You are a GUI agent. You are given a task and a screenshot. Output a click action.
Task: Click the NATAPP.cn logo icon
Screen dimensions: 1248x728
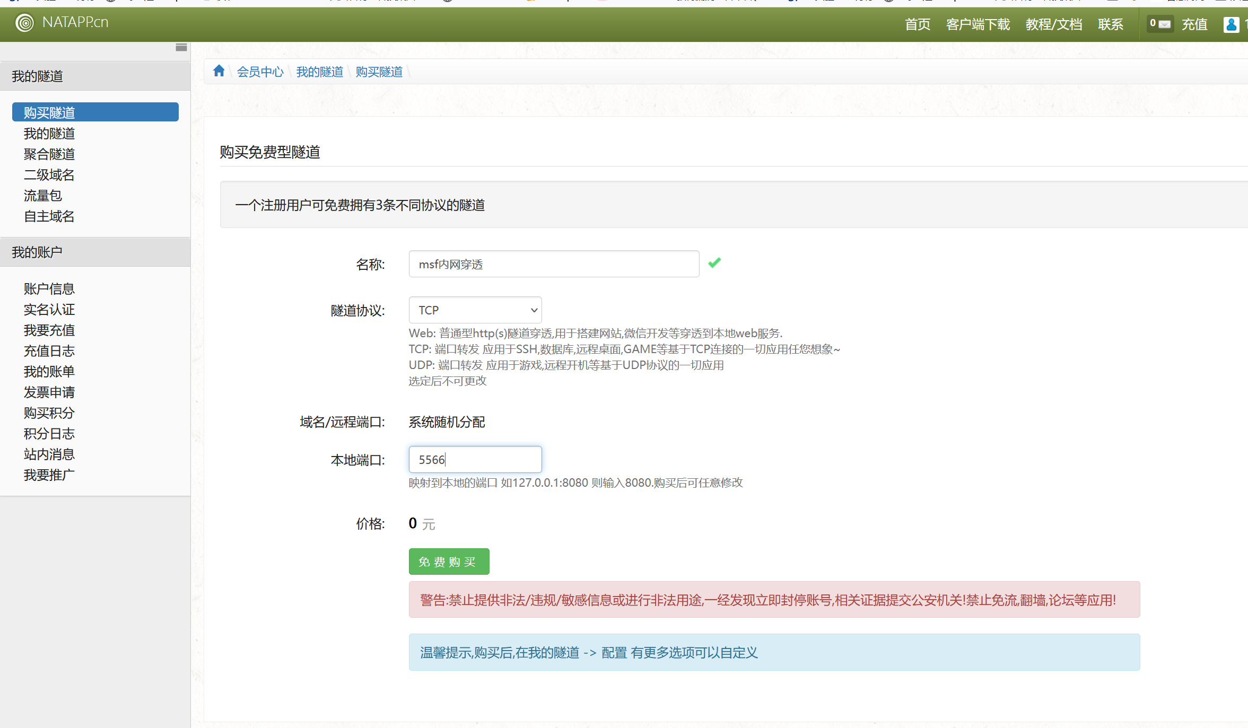pos(24,23)
